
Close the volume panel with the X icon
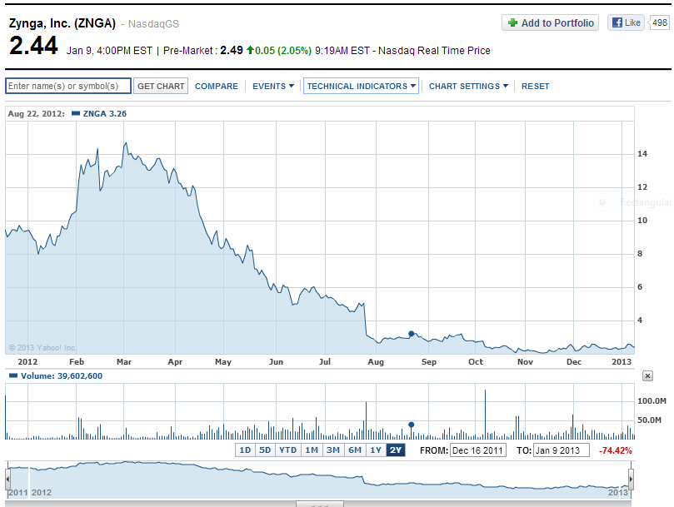(647, 376)
